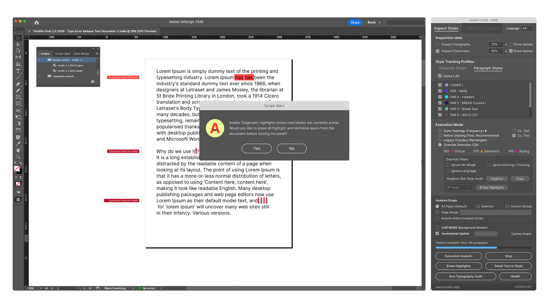
Task: Open the Paragraph Styles tab
Action: (x=488, y=68)
